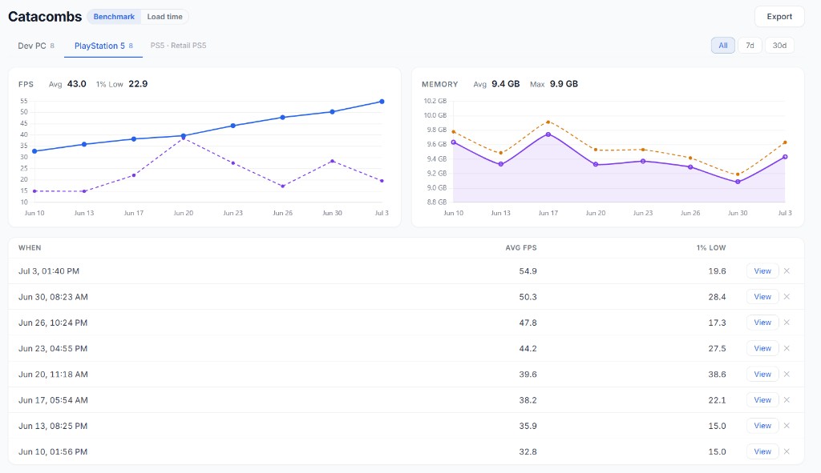
Task: Click the Jun 26 1% low data point
Action: [x=283, y=186]
